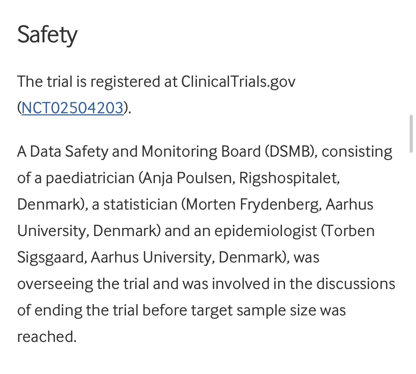Click the Safety section heading
416x374 pixels.
point(47,35)
